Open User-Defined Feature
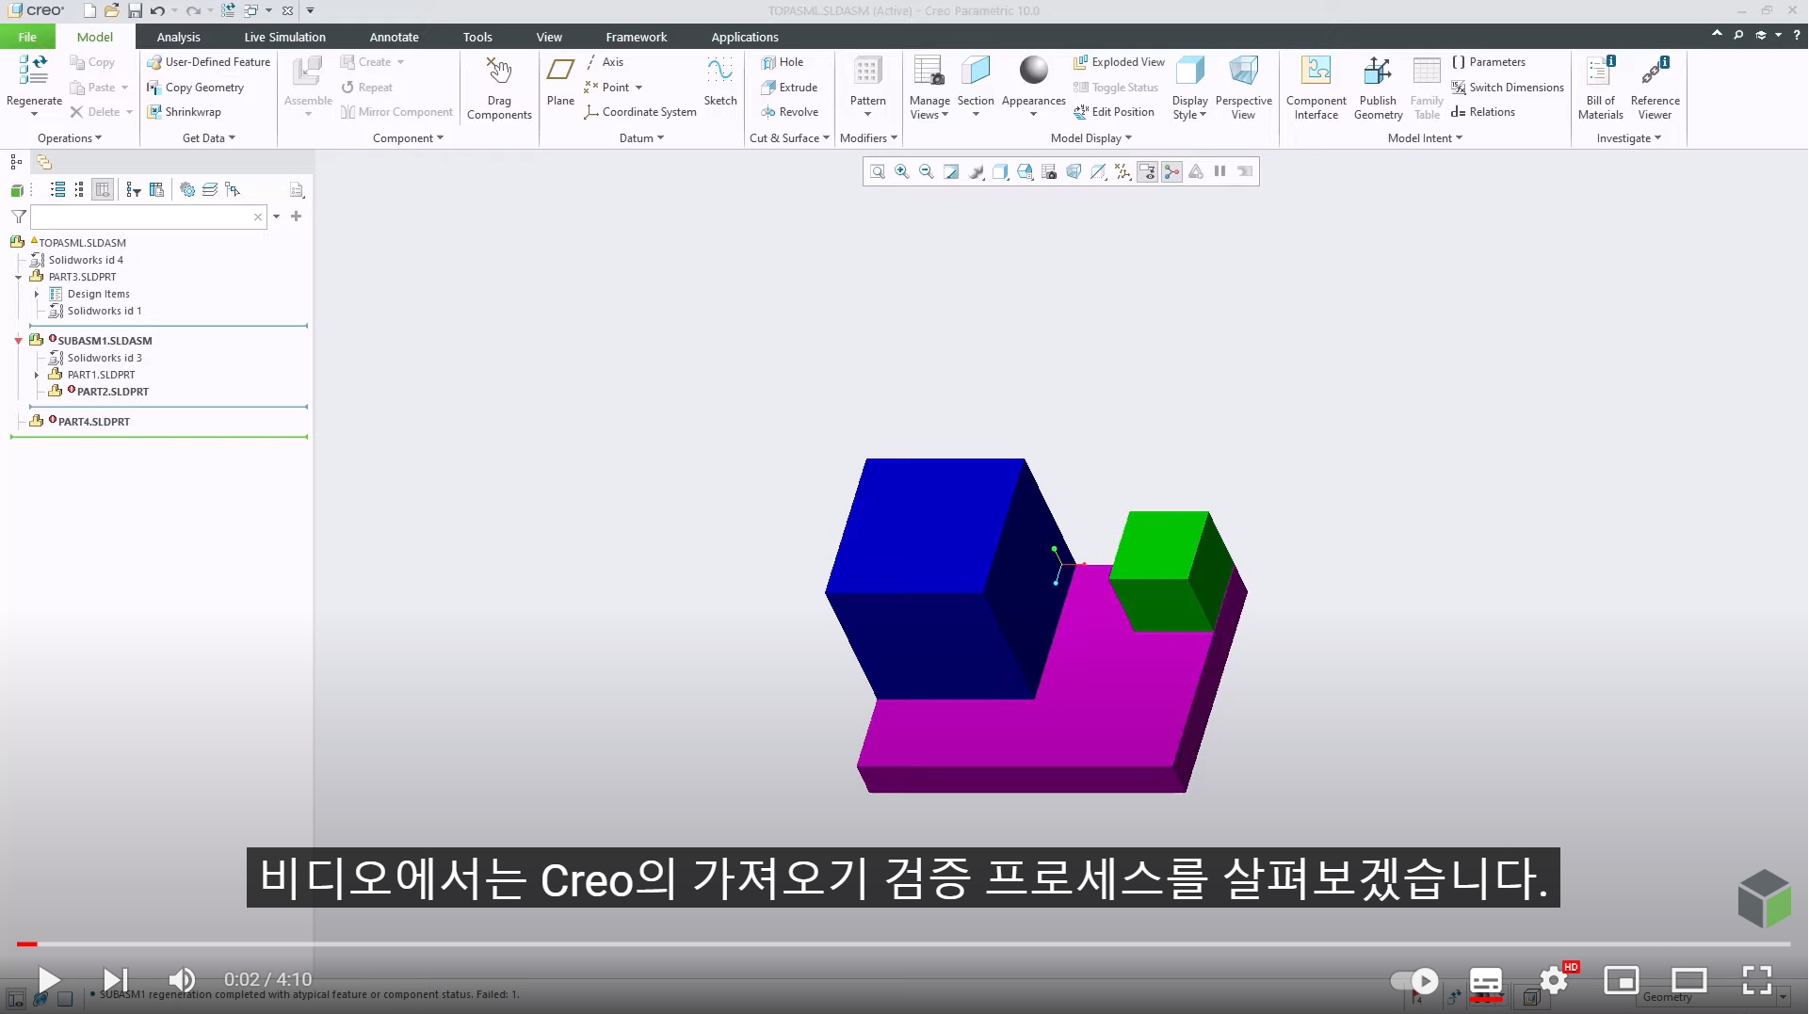 (209, 62)
